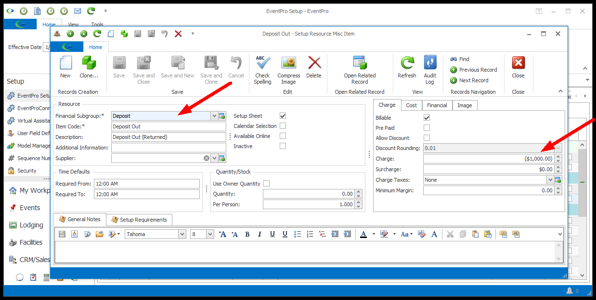The image size is (596, 300).
Task: Open the font name dropdown showing Tahoma
Action: 182,234
